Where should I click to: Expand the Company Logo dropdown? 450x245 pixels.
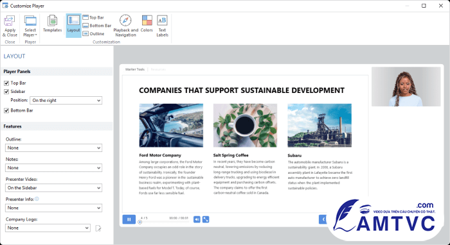point(48,228)
